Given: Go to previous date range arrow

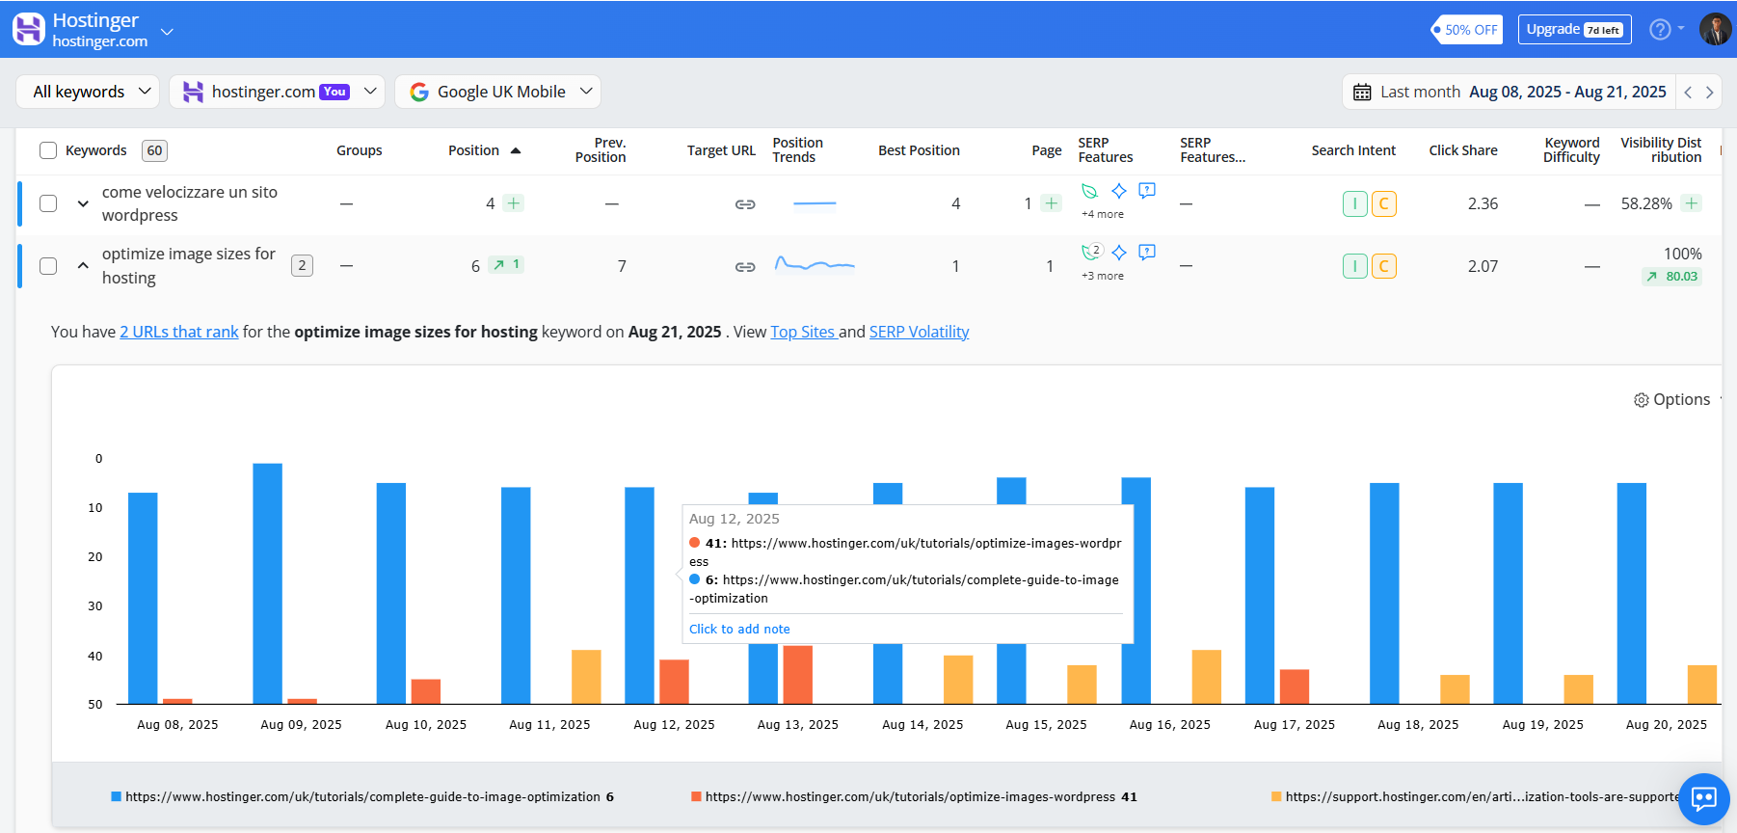Looking at the screenshot, I should (x=1688, y=93).
